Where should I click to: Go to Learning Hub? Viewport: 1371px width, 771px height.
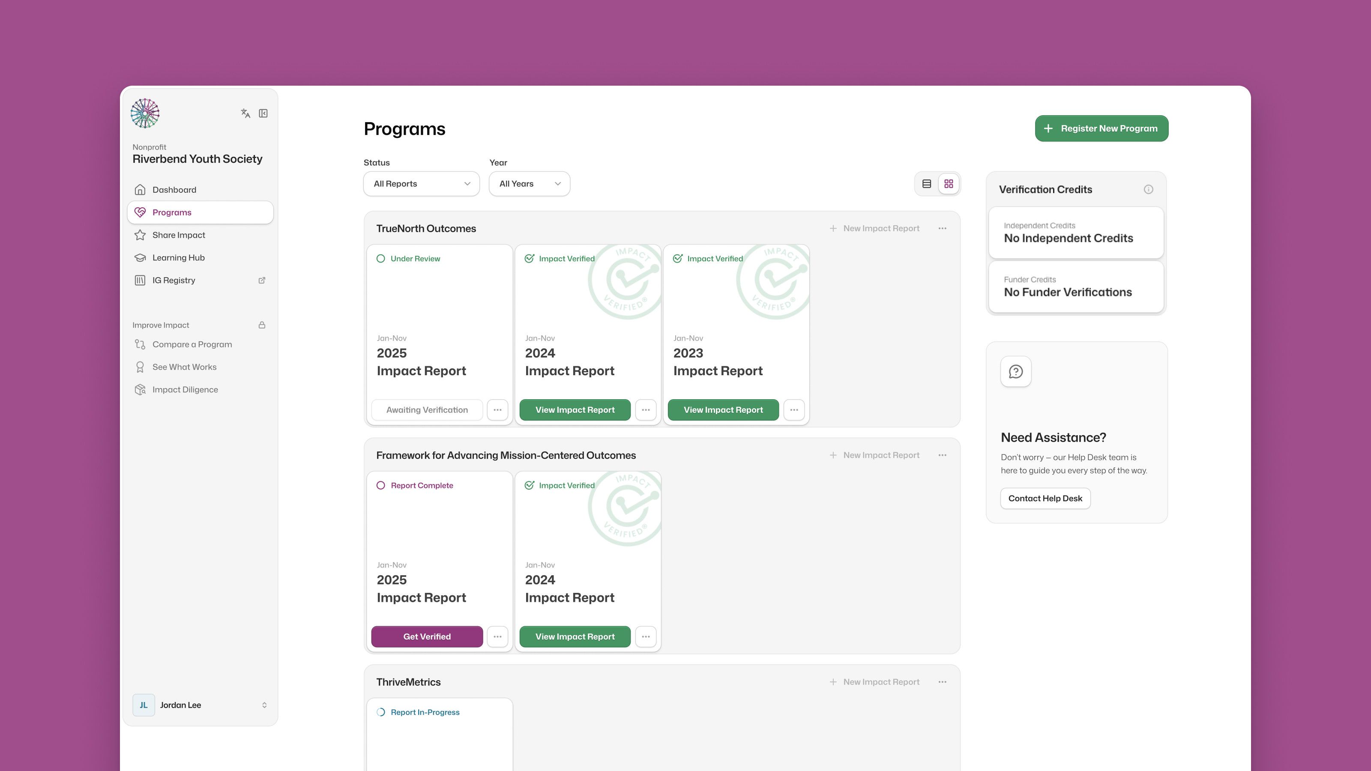point(200,257)
